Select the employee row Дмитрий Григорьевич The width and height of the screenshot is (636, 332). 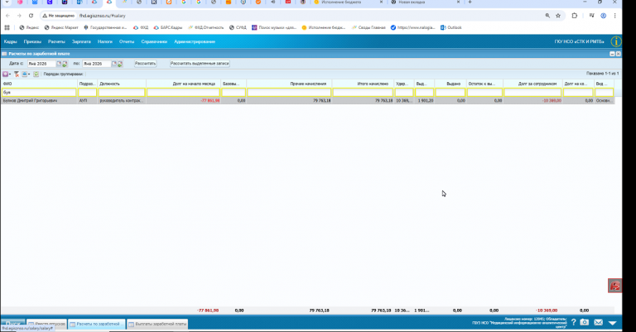[x=307, y=100]
